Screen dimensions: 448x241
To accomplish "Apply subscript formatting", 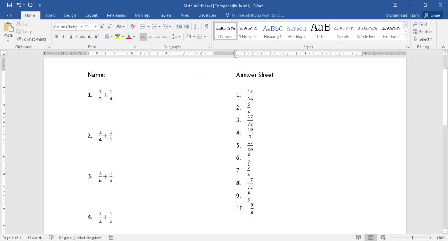I will [89, 37].
